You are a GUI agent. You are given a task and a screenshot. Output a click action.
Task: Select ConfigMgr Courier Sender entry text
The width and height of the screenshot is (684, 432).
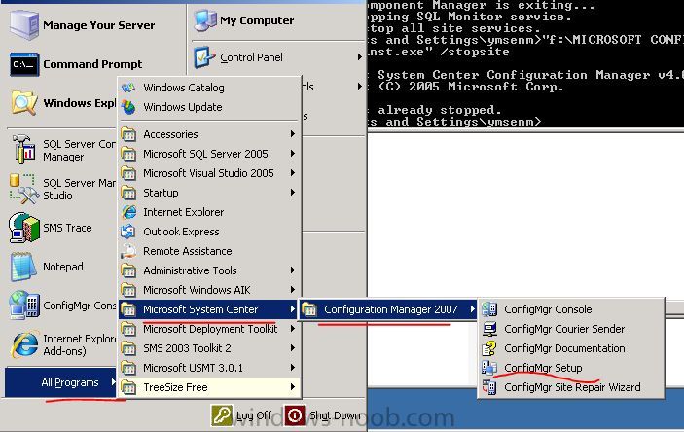tap(564, 329)
